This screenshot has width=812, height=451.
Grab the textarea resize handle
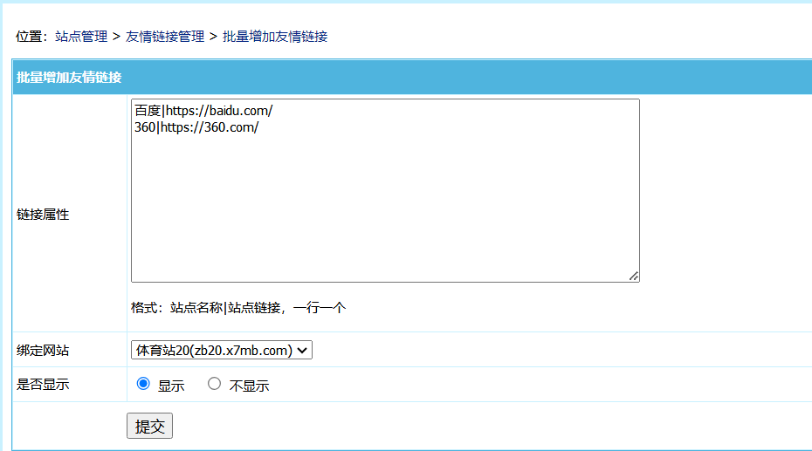pyautogui.click(x=634, y=277)
